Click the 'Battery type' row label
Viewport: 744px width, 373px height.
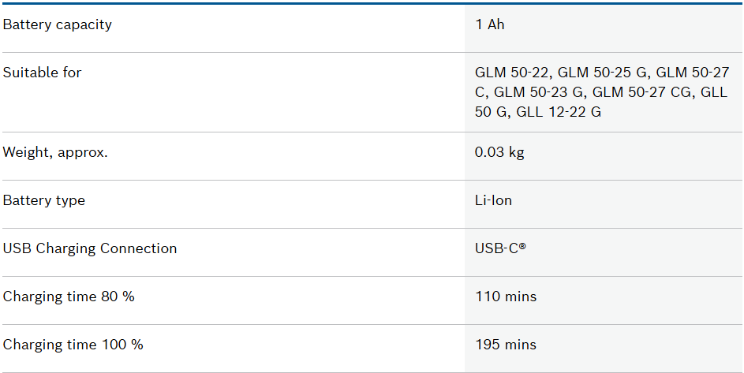tap(44, 200)
